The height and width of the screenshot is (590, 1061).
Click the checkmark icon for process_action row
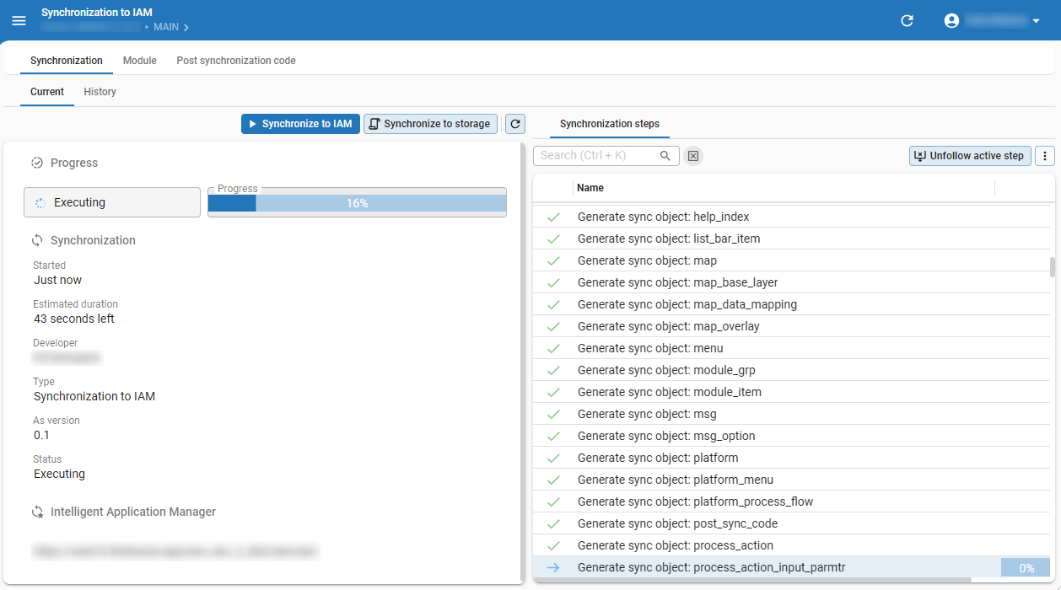click(x=553, y=545)
